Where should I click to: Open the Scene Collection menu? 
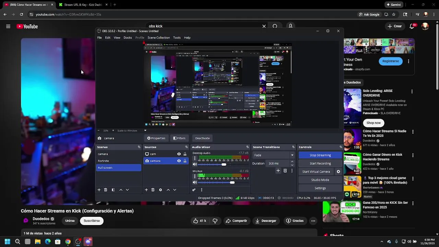tap(158, 38)
